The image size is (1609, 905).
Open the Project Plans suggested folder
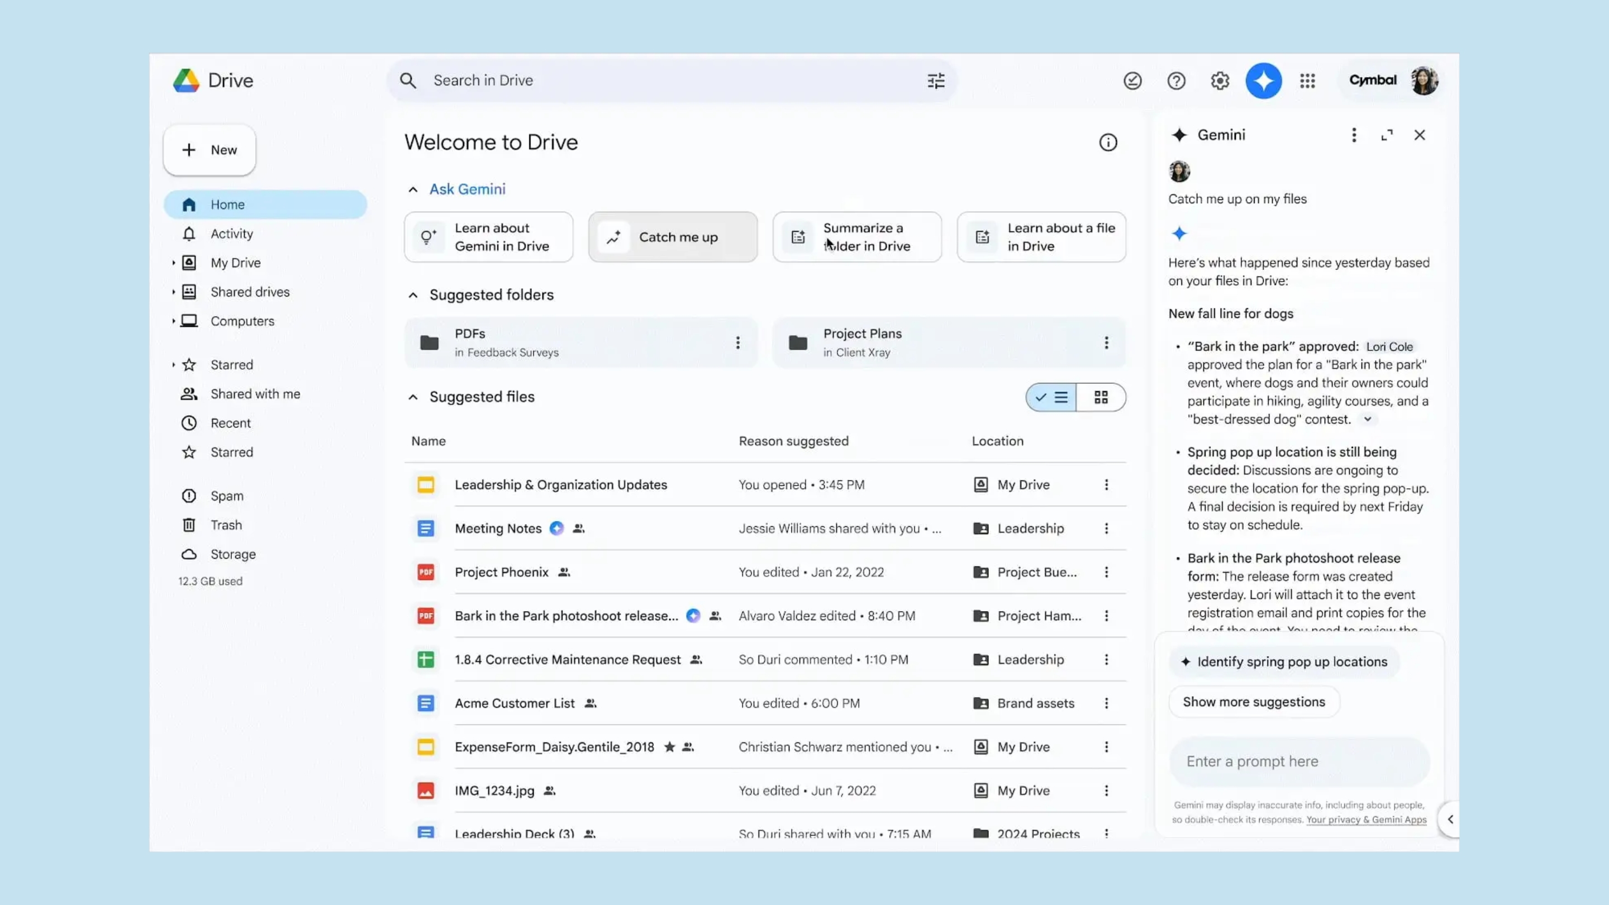point(949,342)
